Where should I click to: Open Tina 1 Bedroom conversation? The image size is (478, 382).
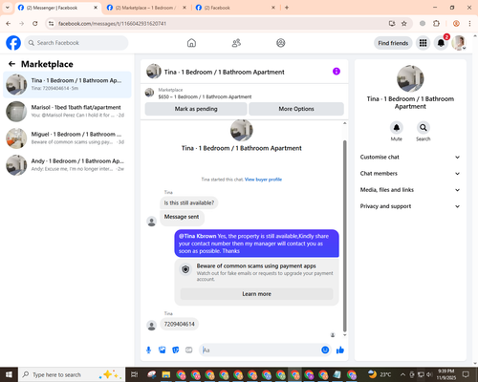point(67,84)
